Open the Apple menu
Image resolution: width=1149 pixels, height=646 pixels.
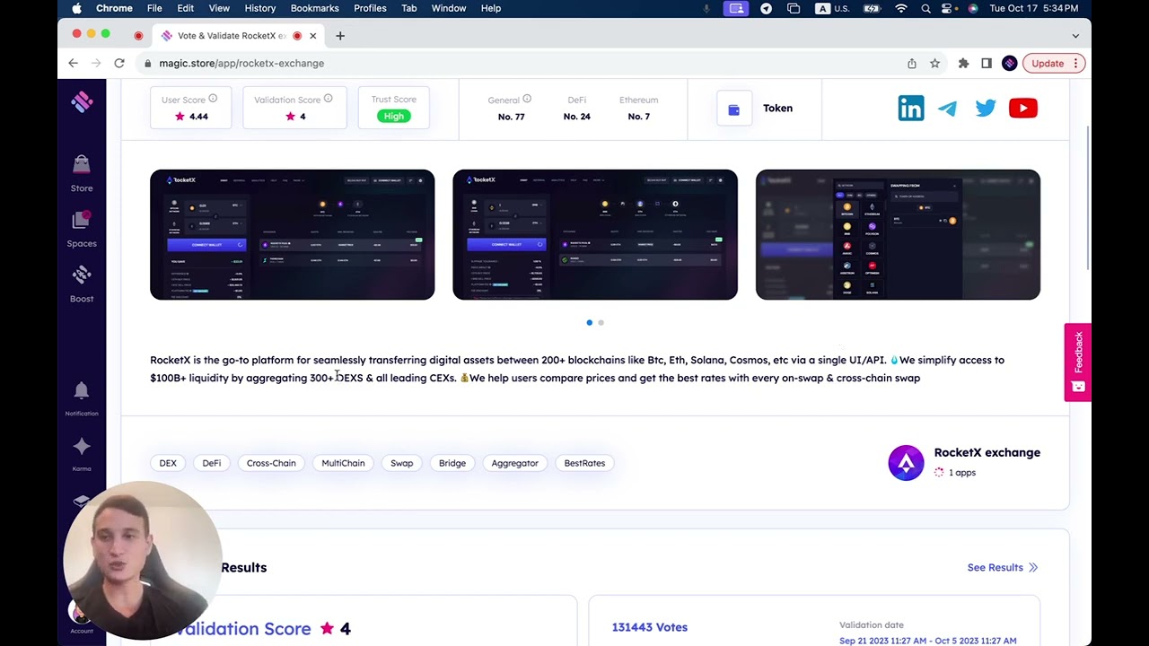76,8
